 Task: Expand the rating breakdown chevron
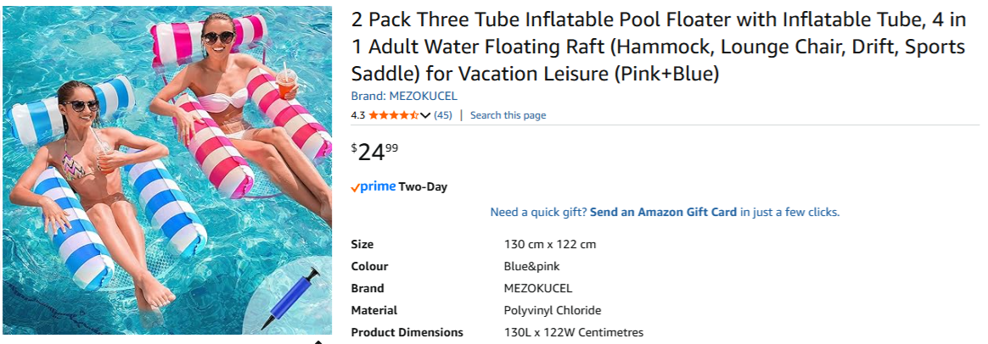425,115
